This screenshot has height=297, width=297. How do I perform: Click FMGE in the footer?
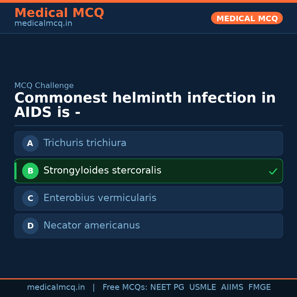[x=259, y=287]
